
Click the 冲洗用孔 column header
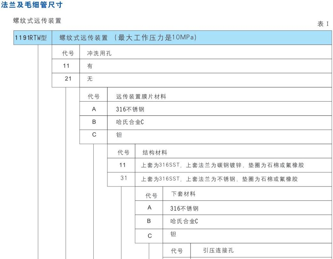(99, 54)
